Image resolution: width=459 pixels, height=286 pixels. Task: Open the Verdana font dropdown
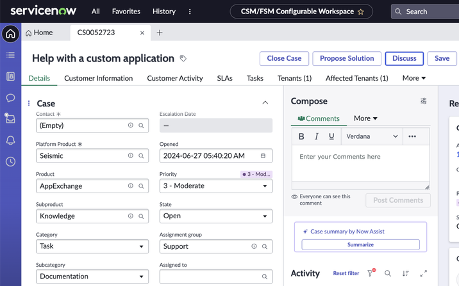click(x=372, y=136)
